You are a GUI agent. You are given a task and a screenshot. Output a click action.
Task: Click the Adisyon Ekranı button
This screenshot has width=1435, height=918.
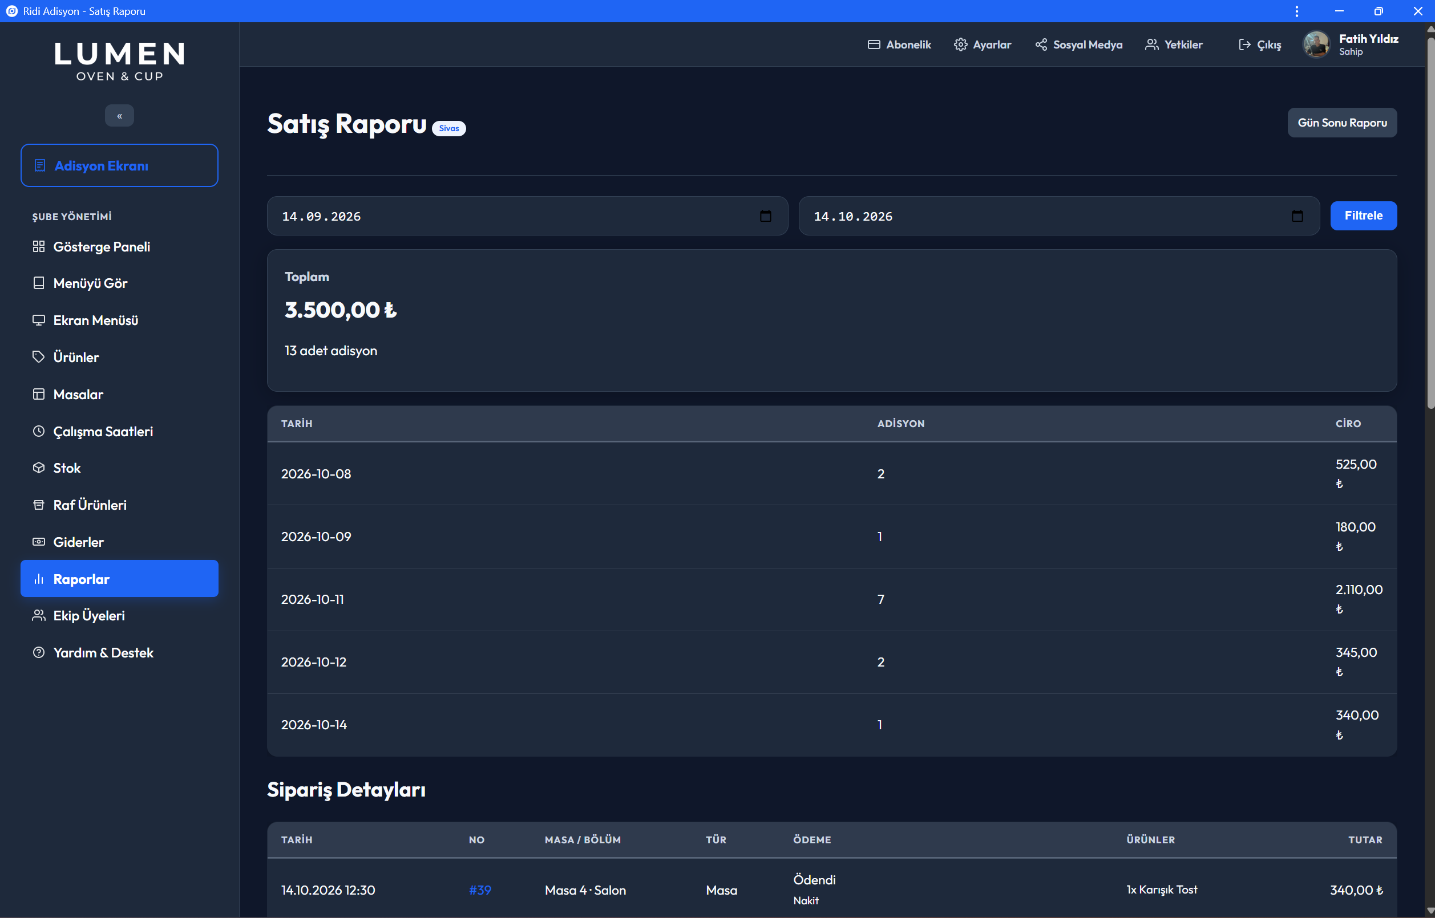pos(119,165)
